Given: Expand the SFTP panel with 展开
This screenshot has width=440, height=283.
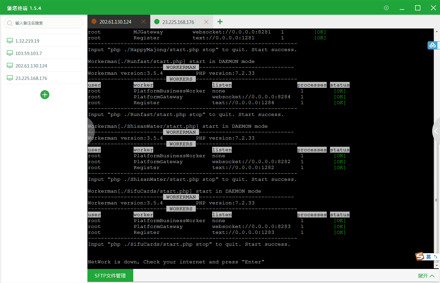Looking at the screenshot, I should tap(426, 276).
